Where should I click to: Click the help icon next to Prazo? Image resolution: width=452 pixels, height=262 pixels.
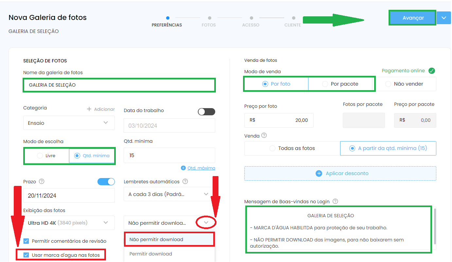tap(42, 181)
